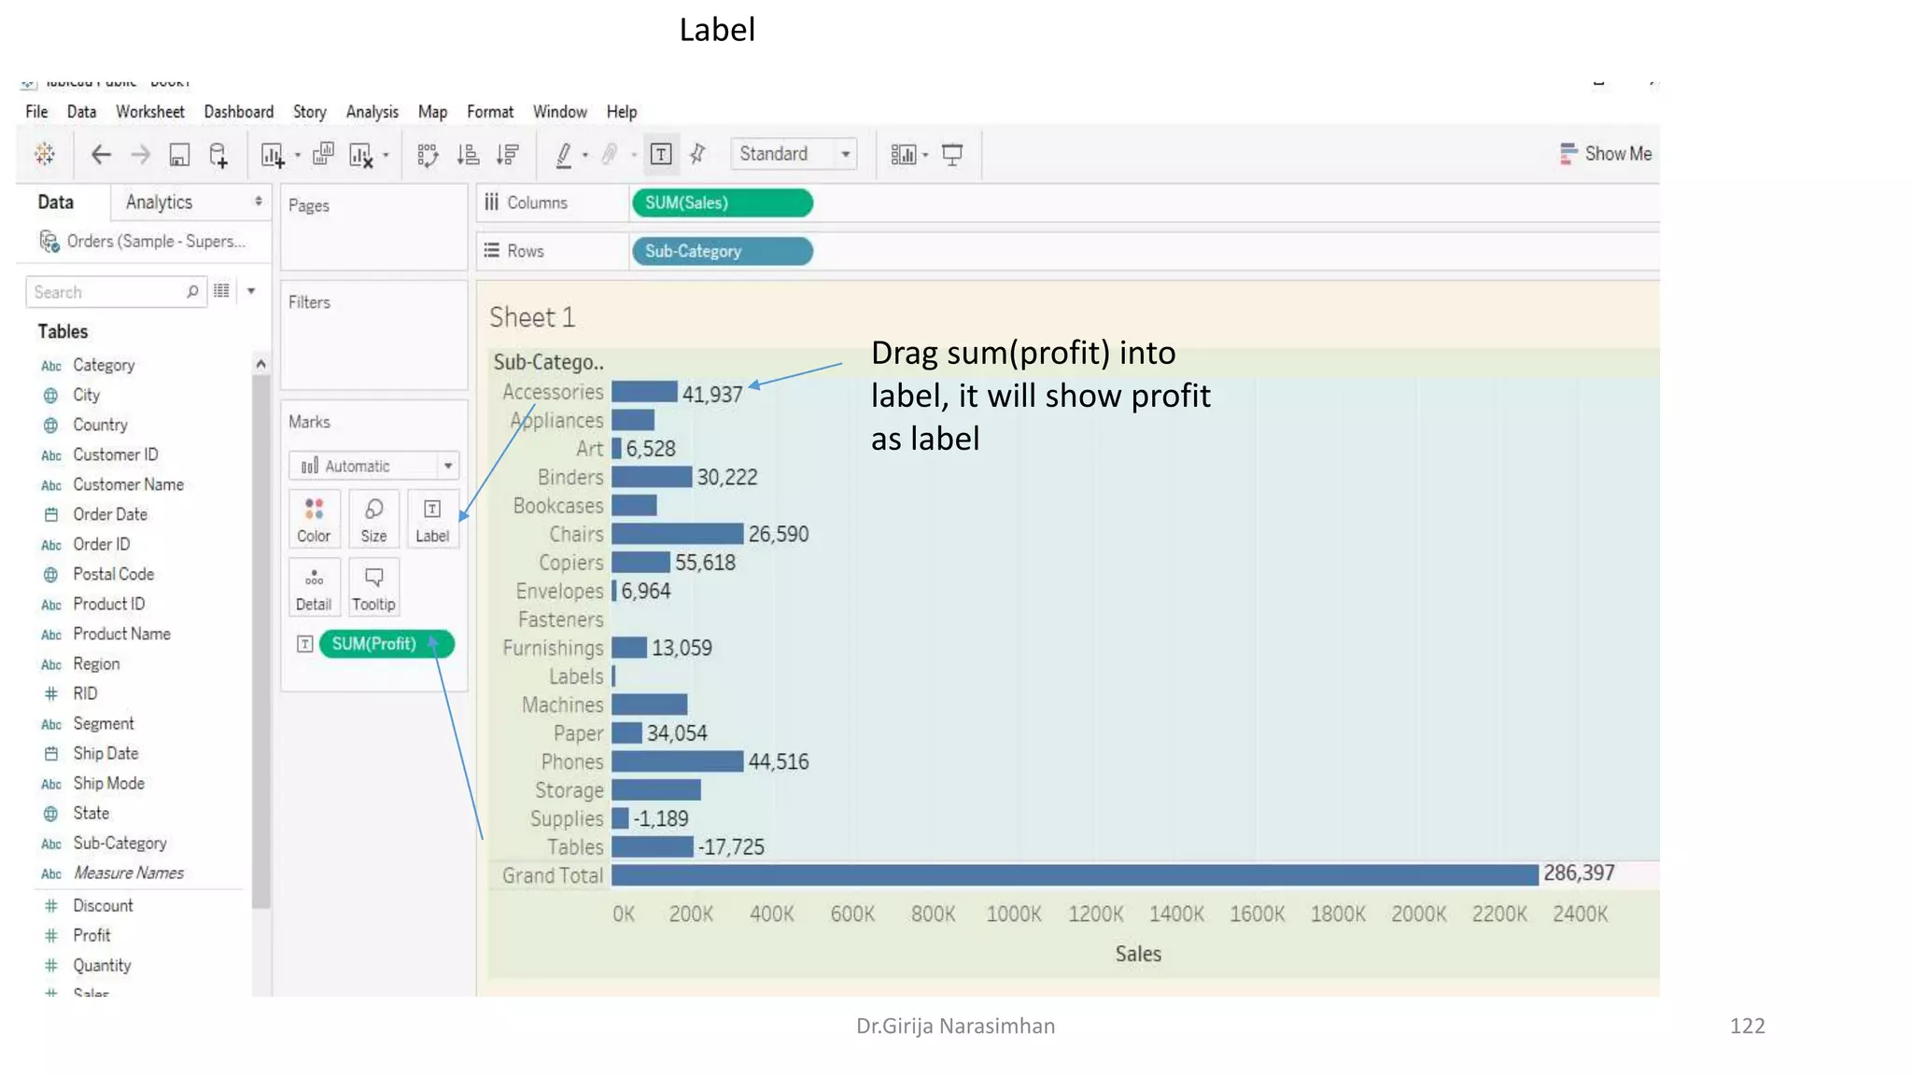The image size is (1912, 1075).
Task: Switch to the Data tab
Action: tap(55, 202)
